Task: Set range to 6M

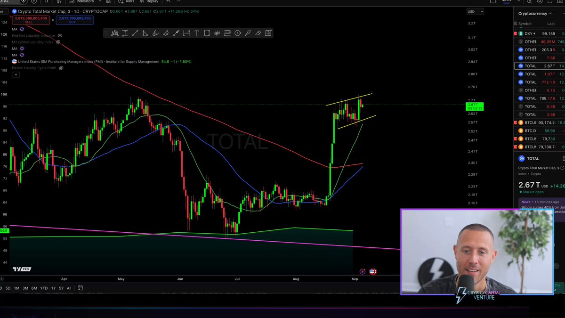Action: coord(34,288)
